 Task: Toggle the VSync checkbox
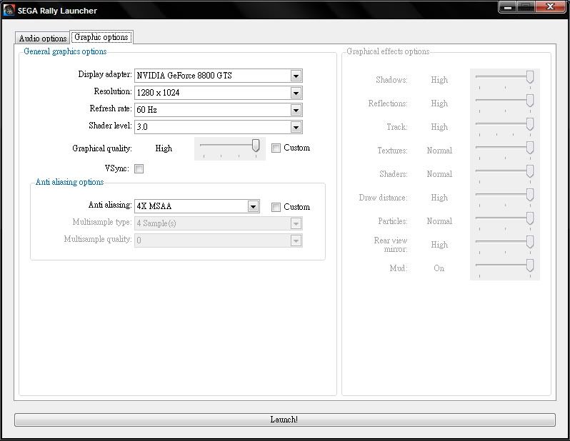[139, 169]
